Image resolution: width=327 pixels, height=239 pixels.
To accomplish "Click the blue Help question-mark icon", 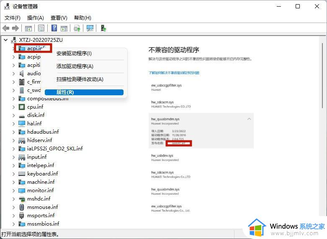I will [x=54, y=28].
